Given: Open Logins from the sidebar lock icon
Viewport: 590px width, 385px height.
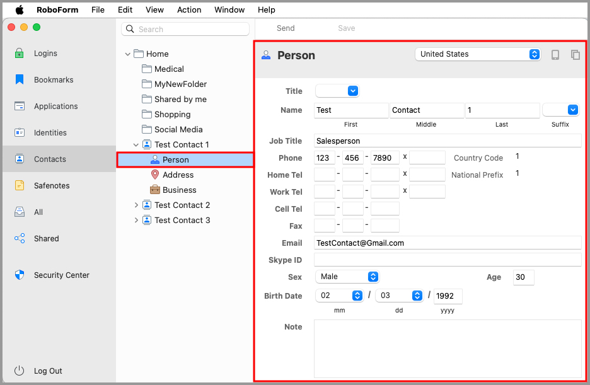Looking at the screenshot, I should pos(20,54).
